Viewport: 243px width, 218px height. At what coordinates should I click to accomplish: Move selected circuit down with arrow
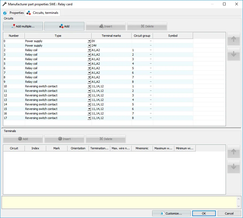point(233,54)
